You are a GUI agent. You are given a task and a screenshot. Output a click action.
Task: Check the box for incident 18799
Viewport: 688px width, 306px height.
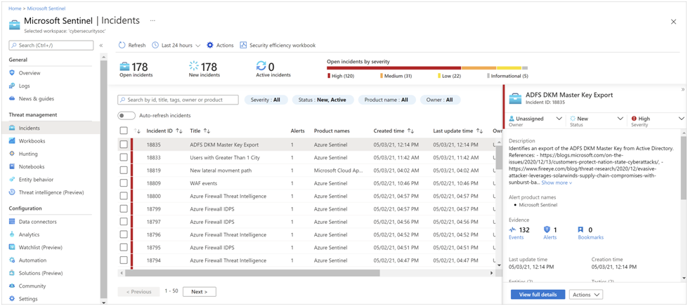[x=124, y=208]
